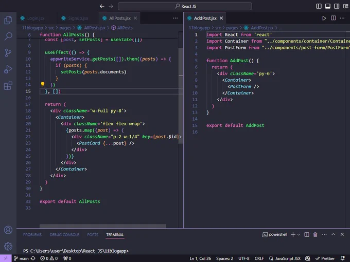Click the terminal prompt line
Screen dimensions: 350x262
[76, 251]
